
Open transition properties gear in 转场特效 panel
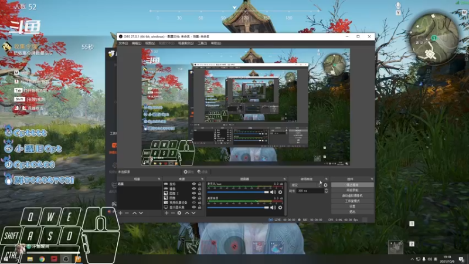(x=325, y=185)
